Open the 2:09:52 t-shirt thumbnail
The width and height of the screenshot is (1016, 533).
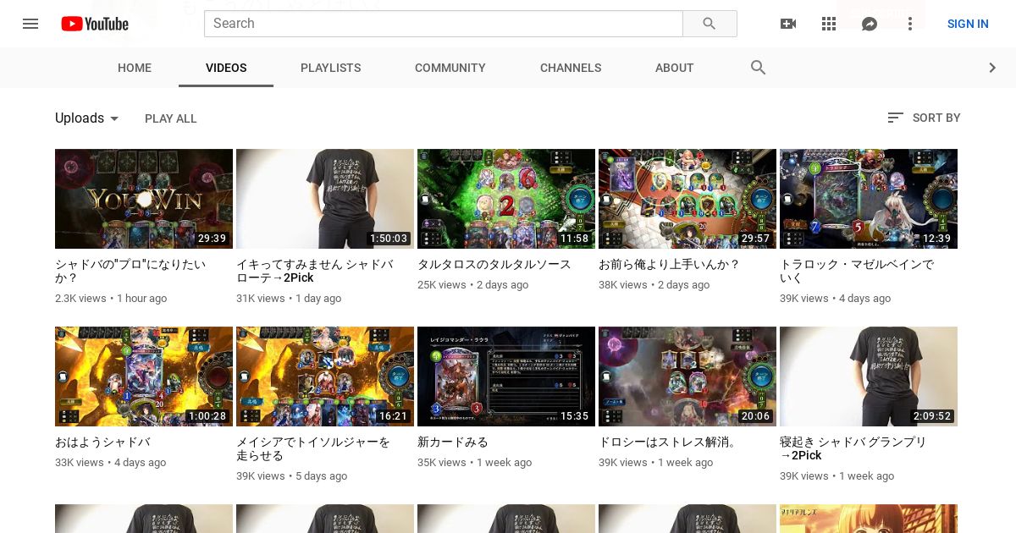pos(869,376)
